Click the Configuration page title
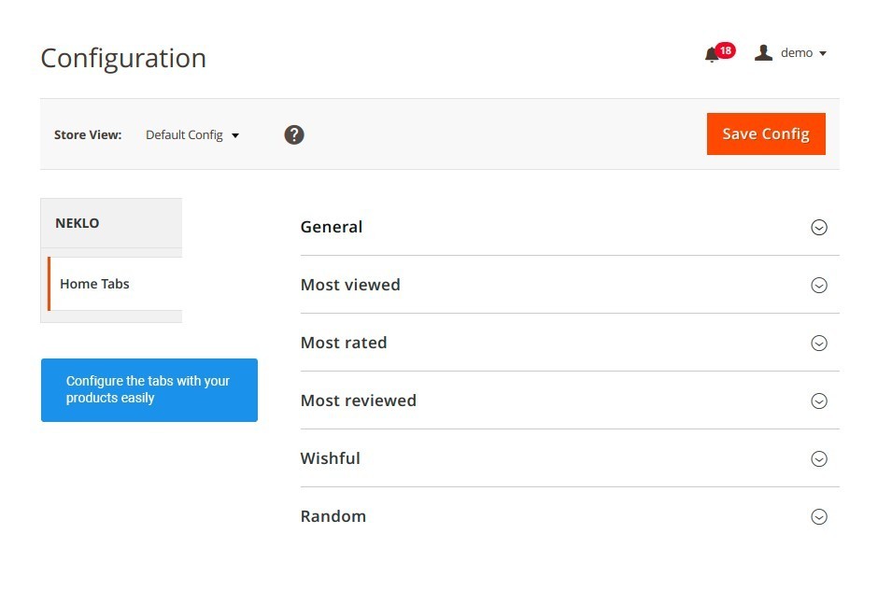Viewport: 878px width, 590px height. [x=123, y=58]
